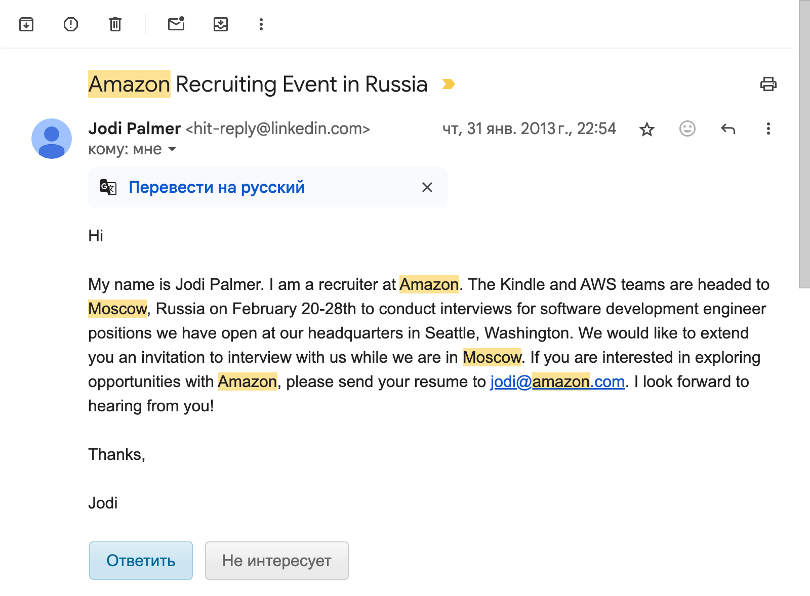Toggle the yellow importance marker
The width and height of the screenshot is (810, 596).
448,84
